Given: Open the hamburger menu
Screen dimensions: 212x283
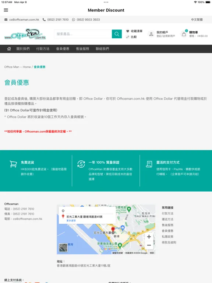Looking at the screenshot, I should 6,10.
